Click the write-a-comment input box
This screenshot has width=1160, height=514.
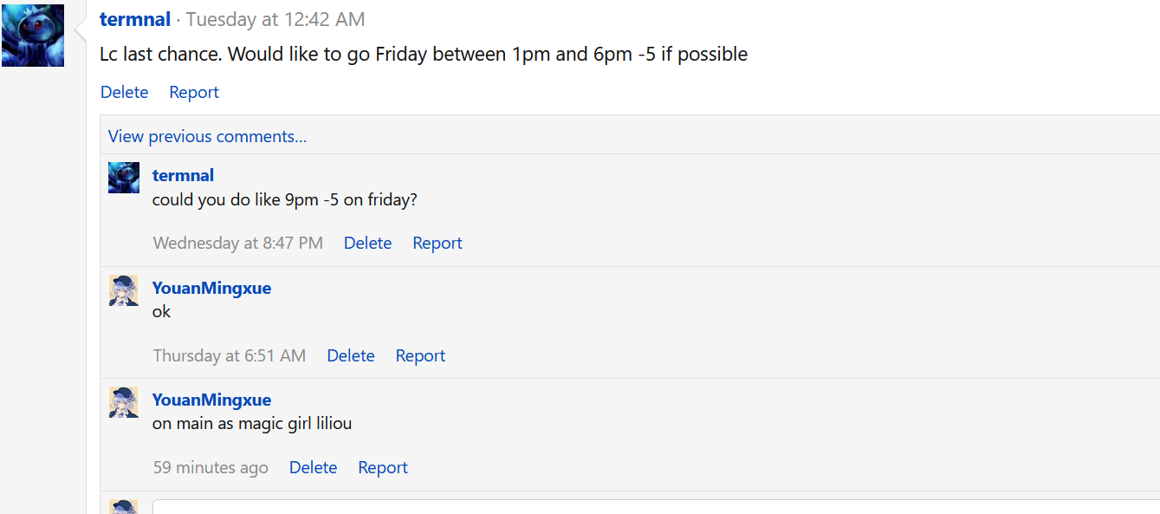click(x=650, y=506)
